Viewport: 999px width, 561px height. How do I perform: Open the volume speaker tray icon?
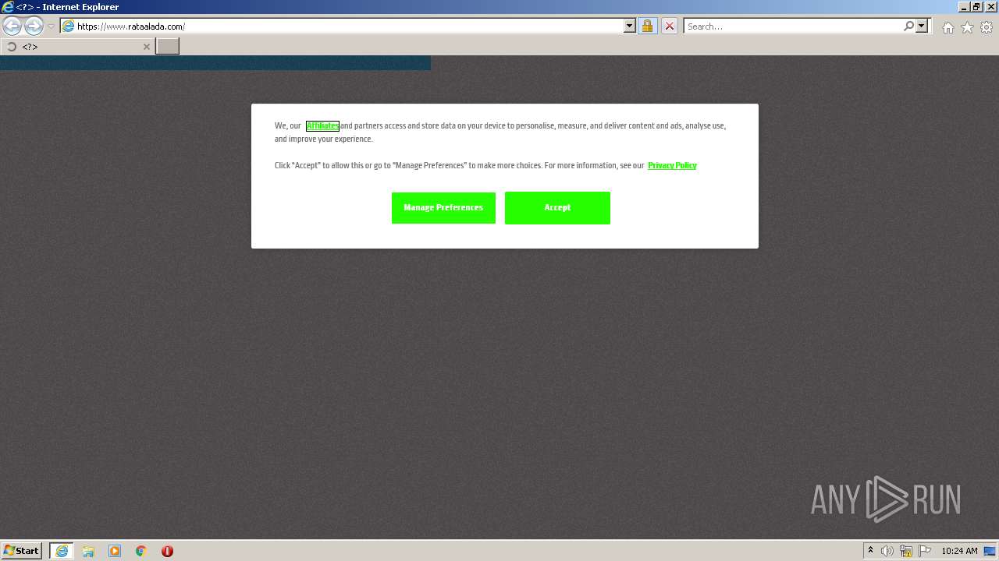point(887,551)
